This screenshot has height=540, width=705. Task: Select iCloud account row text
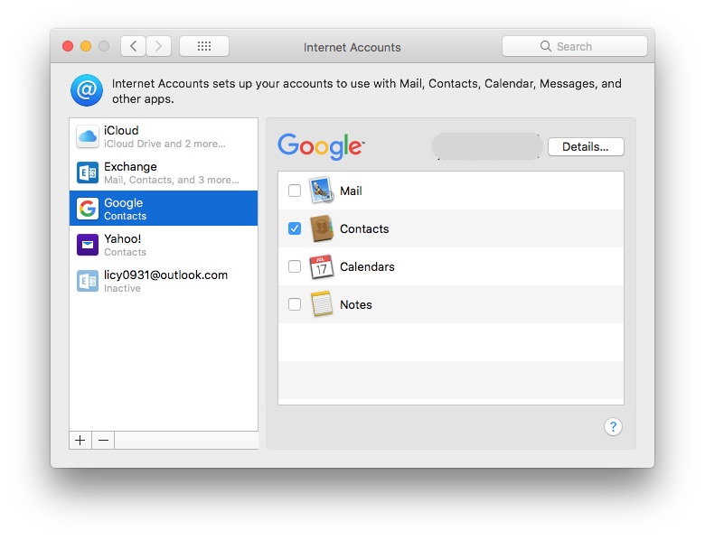tap(121, 130)
